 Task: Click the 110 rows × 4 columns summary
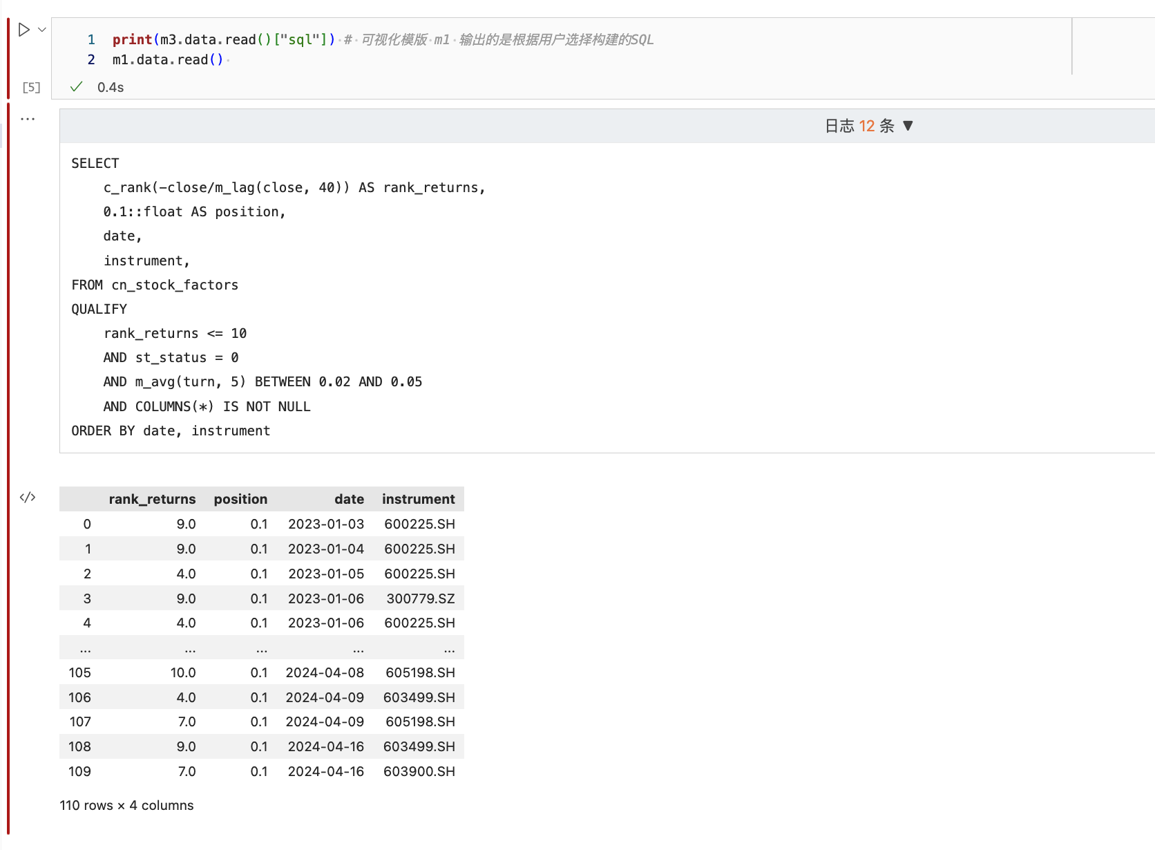tap(126, 805)
